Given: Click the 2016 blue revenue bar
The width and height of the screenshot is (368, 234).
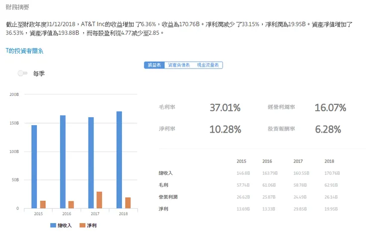Looking at the screenshot, I should point(63,162).
